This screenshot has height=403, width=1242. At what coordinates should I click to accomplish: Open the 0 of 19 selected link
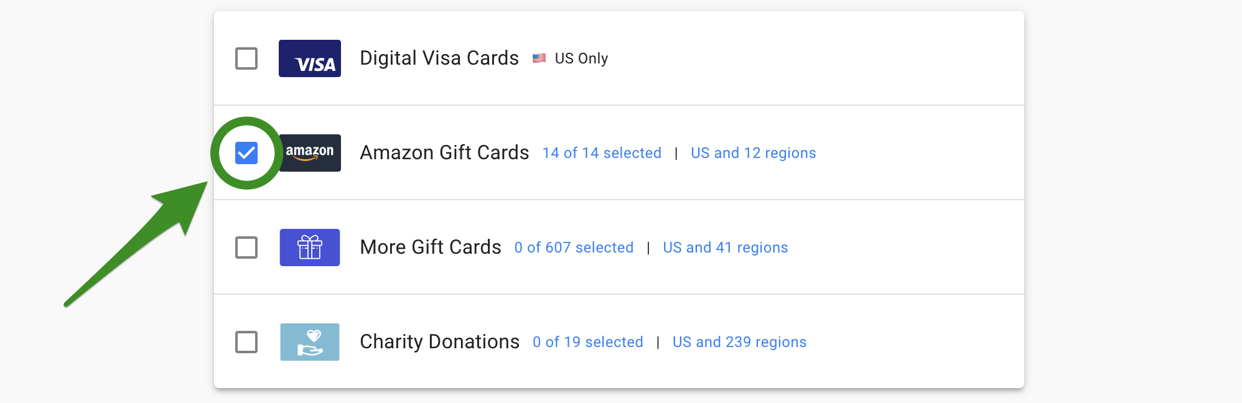click(588, 342)
